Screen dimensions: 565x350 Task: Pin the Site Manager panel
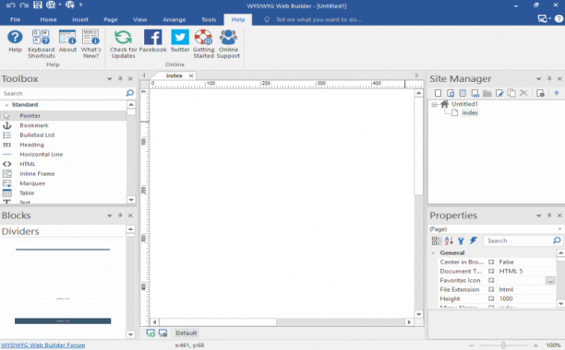tap(549, 78)
